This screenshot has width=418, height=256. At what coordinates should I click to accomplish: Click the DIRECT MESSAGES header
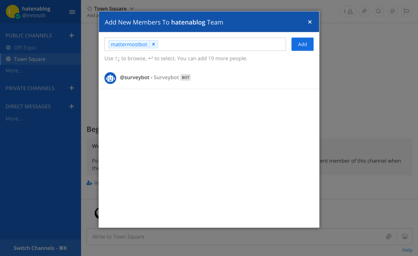[x=28, y=106]
